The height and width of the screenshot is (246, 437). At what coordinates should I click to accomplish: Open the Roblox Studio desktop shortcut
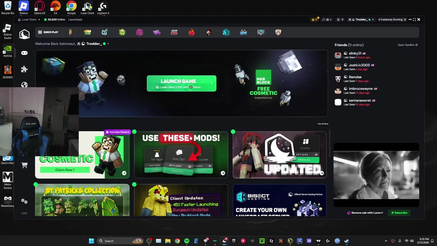point(8,31)
